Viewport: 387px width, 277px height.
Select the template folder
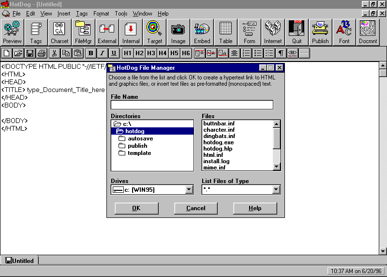tap(152, 153)
